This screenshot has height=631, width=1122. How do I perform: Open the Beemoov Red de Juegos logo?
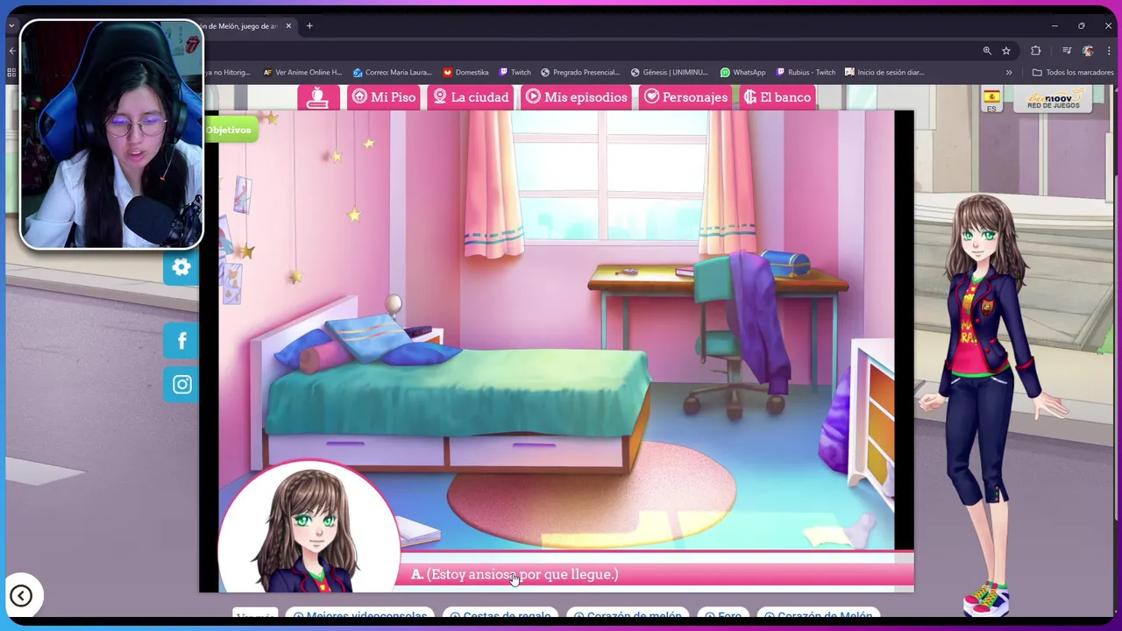(x=1055, y=99)
